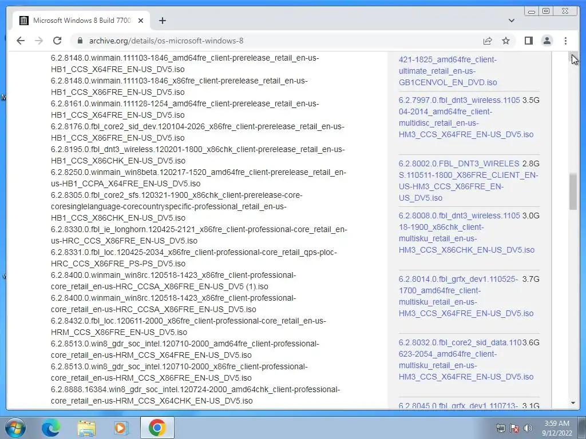
Task: Click the 3.5G size for 6.2.7997.0
Action: click(x=530, y=100)
